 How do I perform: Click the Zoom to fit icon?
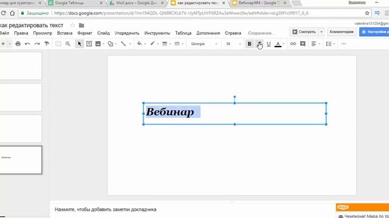pos(58,44)
